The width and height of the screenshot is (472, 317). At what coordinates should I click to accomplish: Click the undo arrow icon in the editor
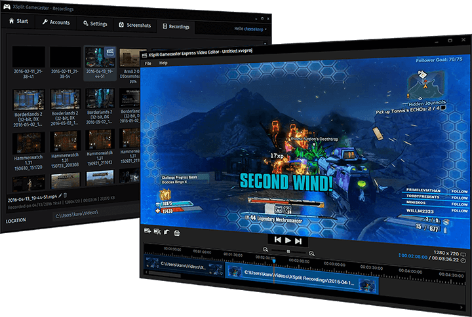167,233
